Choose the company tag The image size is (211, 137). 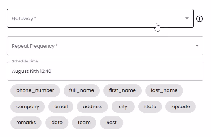(x=27, y=107)
